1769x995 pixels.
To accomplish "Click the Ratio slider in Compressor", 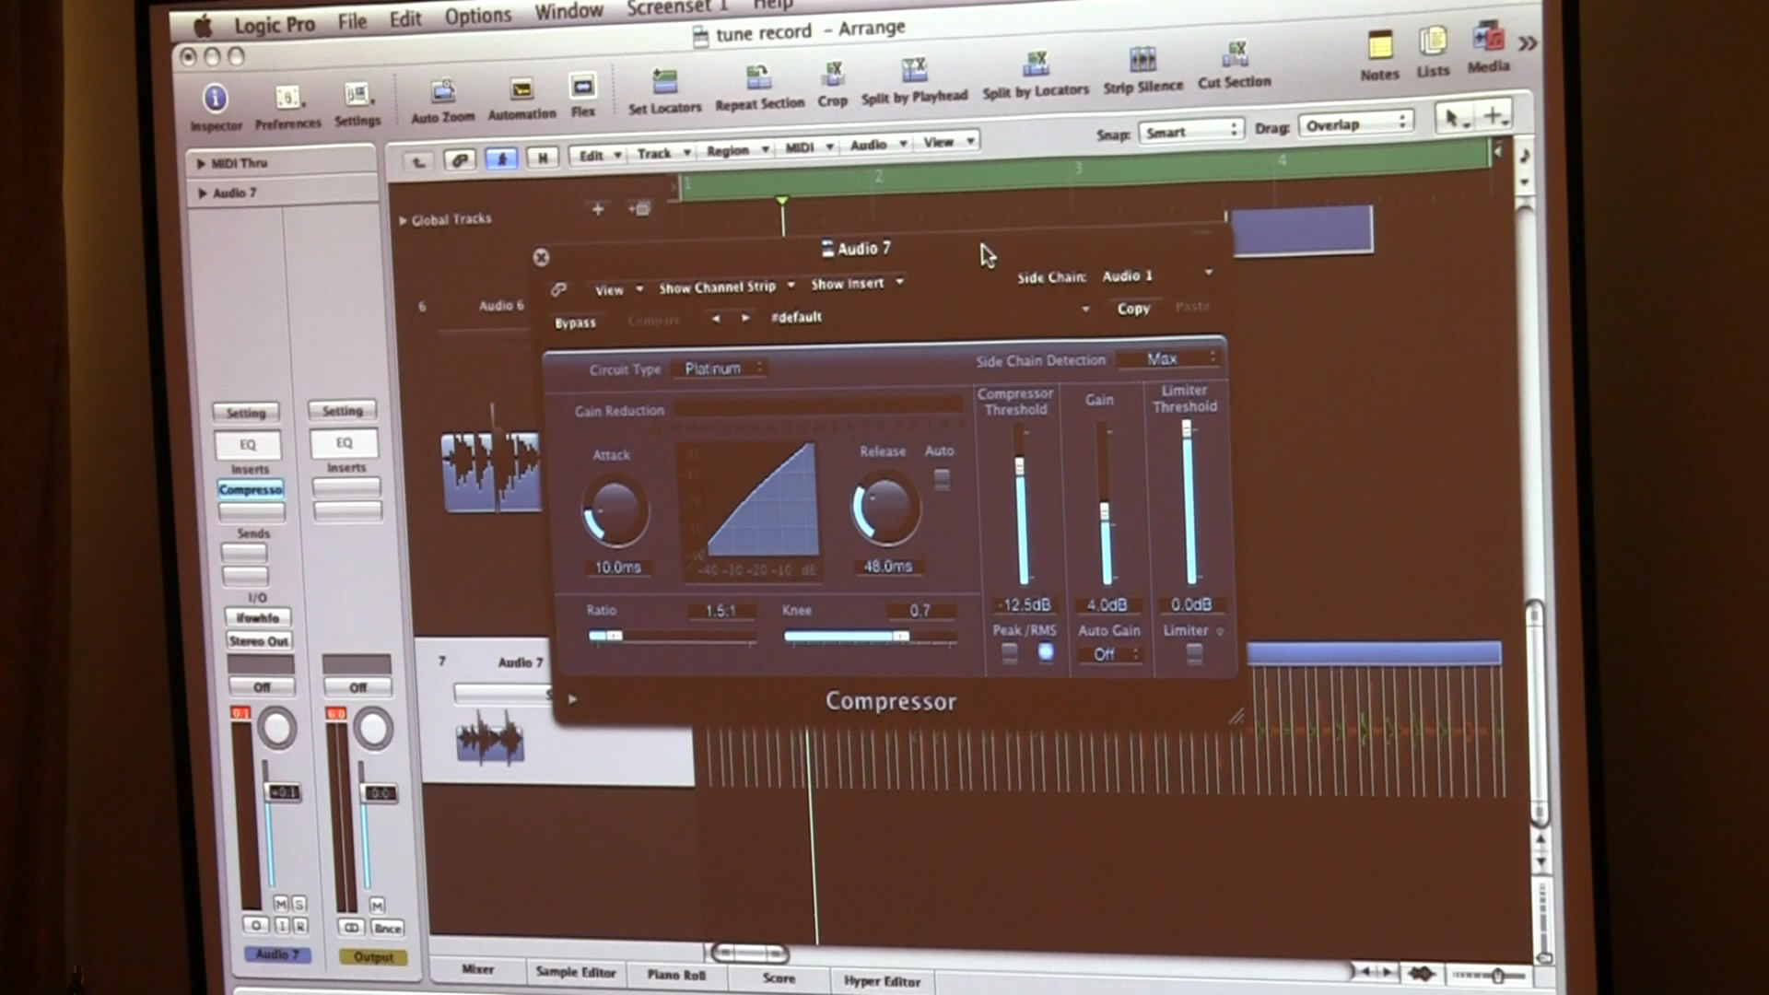I will click(671, 636).
